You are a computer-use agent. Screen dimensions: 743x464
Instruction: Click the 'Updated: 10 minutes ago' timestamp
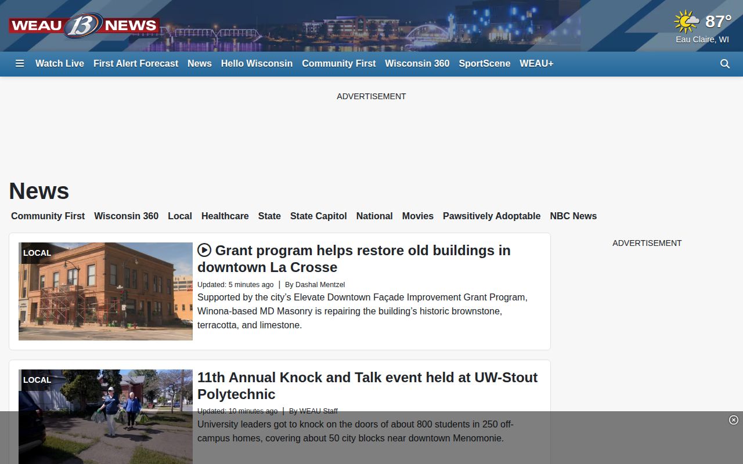pos(237,411)
